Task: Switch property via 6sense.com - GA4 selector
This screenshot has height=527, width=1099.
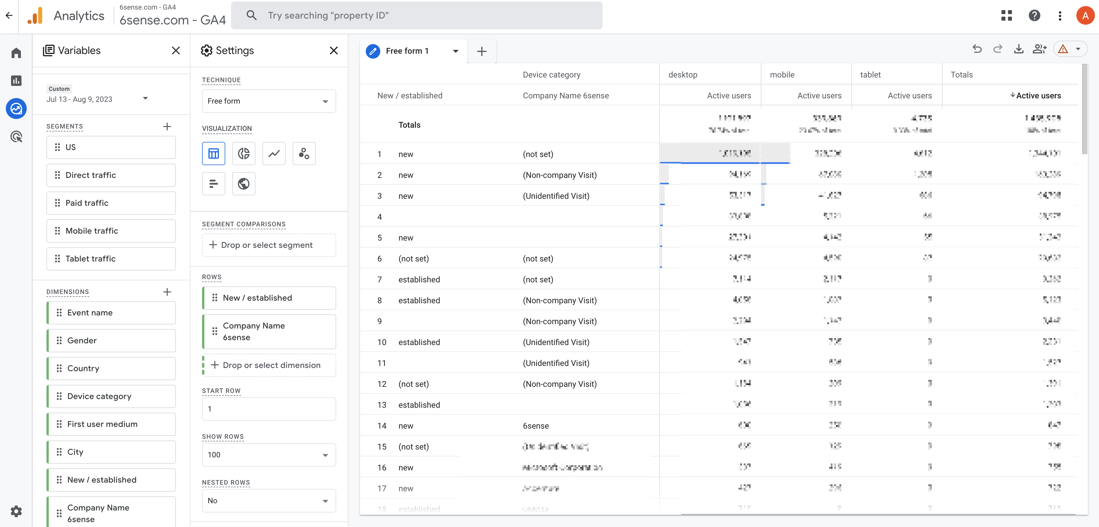Action: point(172,16)
